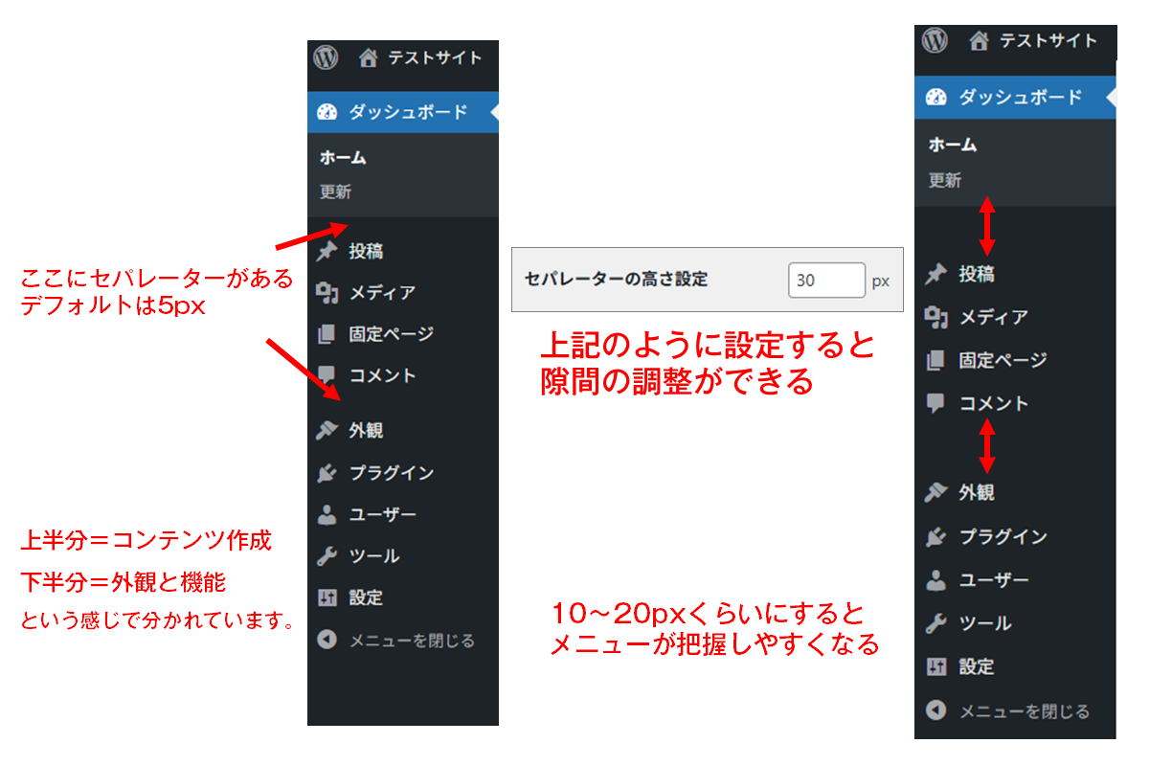Click the ユーザー person icon in right sidebar

935,580
